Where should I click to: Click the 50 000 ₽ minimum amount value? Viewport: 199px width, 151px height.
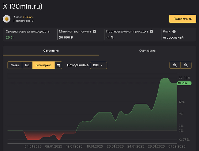coord(66,37)
